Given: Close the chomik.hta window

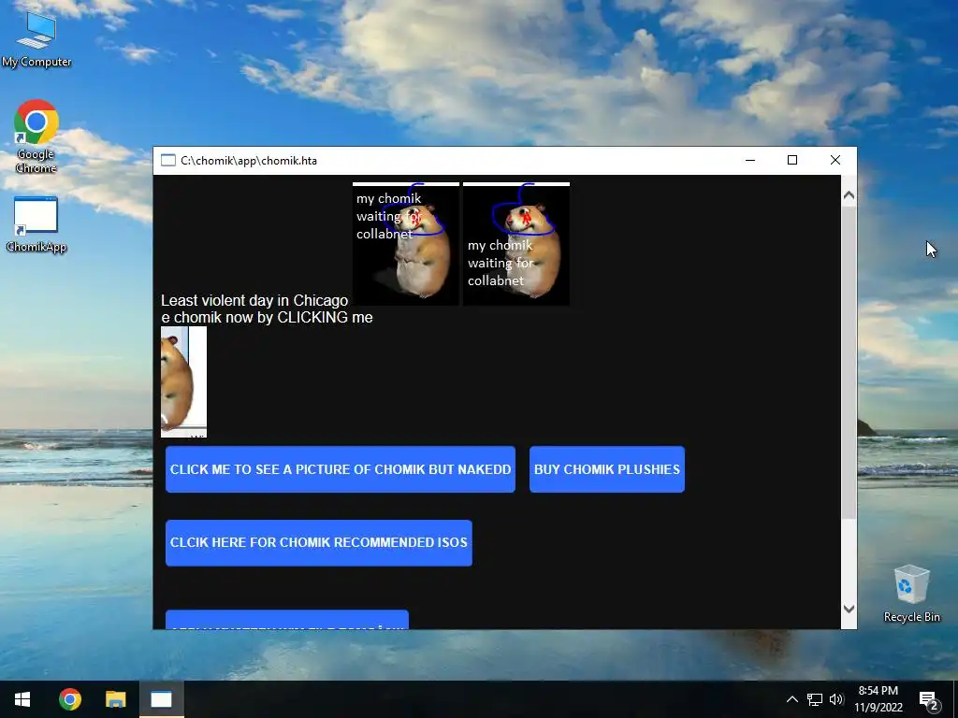Looking at the screenshot, I should click(835, 160).
